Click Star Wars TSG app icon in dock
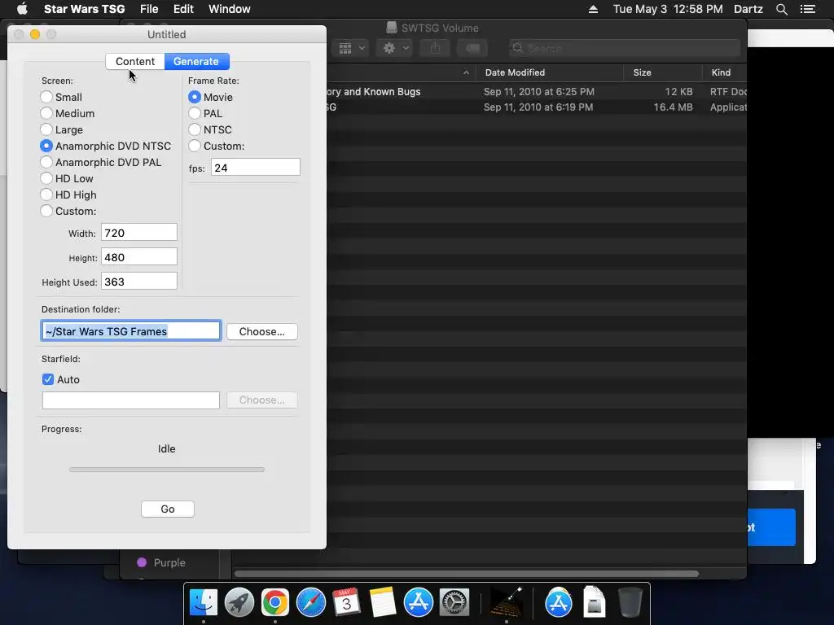Screen dimensions: 834x625 point(506,602)
